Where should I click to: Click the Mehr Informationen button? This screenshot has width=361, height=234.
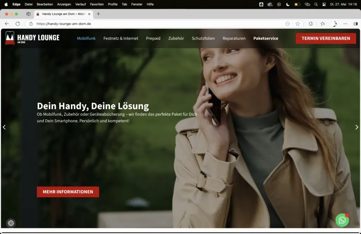68,192
